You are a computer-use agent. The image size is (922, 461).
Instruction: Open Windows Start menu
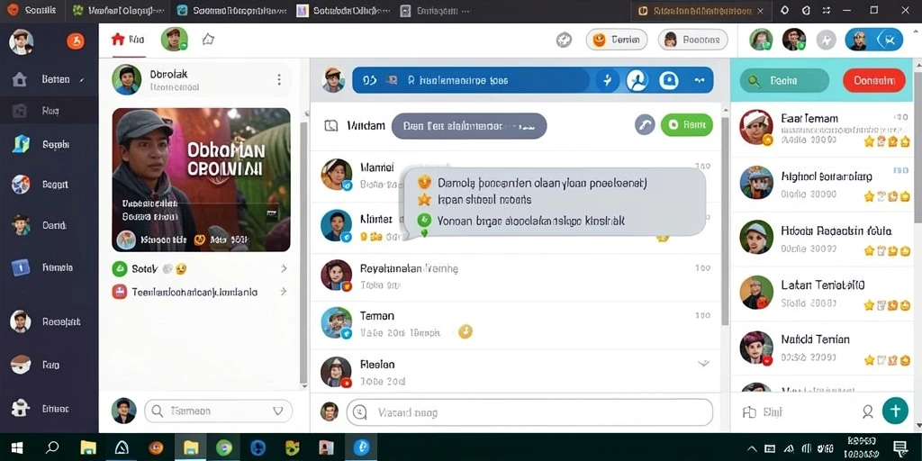(x=17, y=448)
